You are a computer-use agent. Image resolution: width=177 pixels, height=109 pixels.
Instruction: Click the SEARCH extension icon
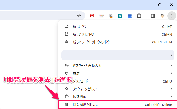[102, 16]
